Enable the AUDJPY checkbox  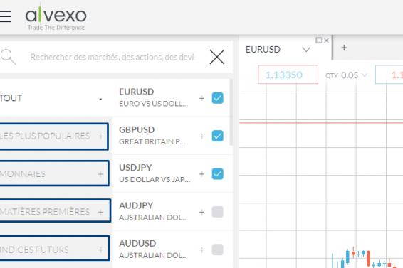217,212
